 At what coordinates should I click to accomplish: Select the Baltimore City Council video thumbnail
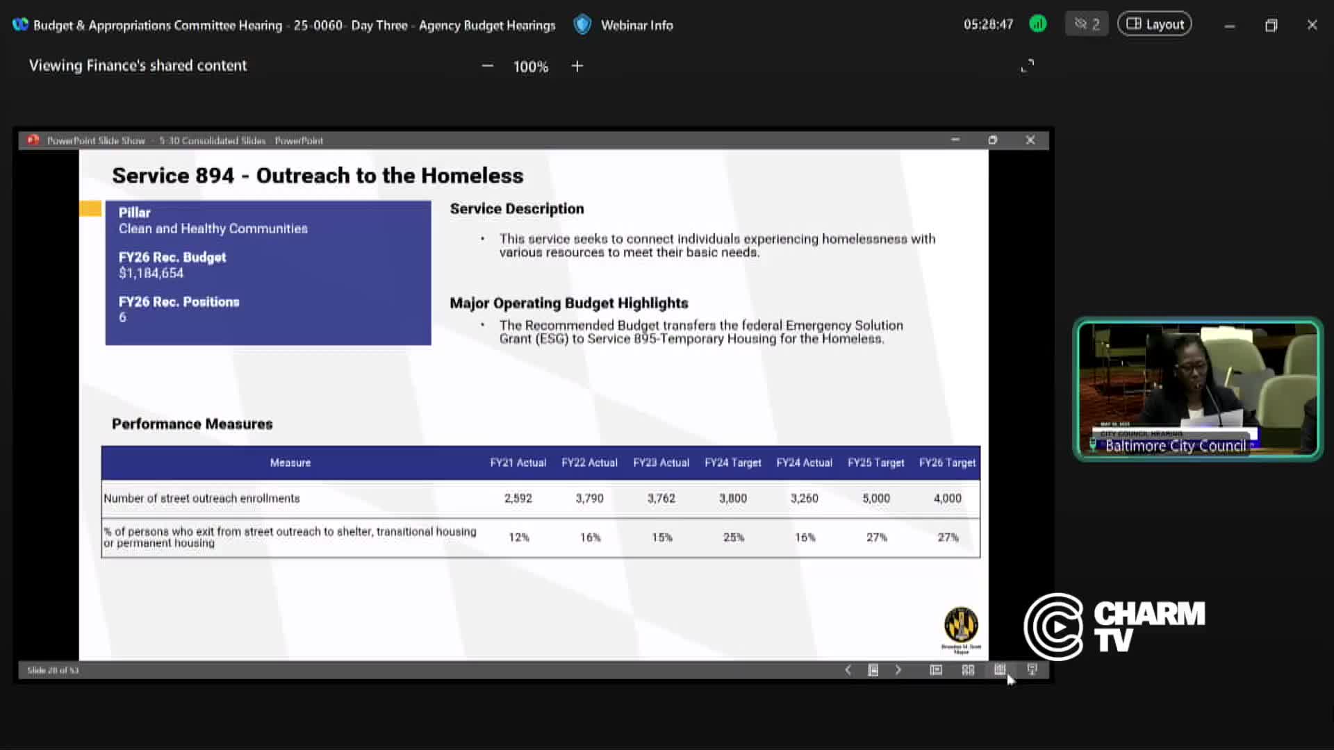1198,389
